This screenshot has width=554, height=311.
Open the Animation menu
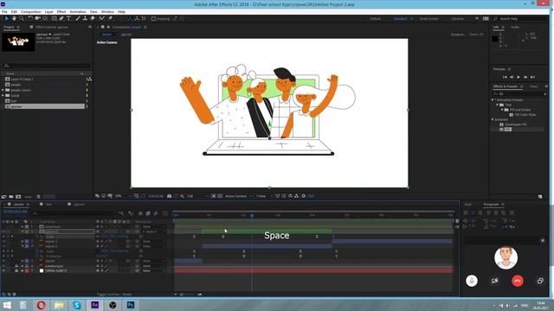[78, 11]
